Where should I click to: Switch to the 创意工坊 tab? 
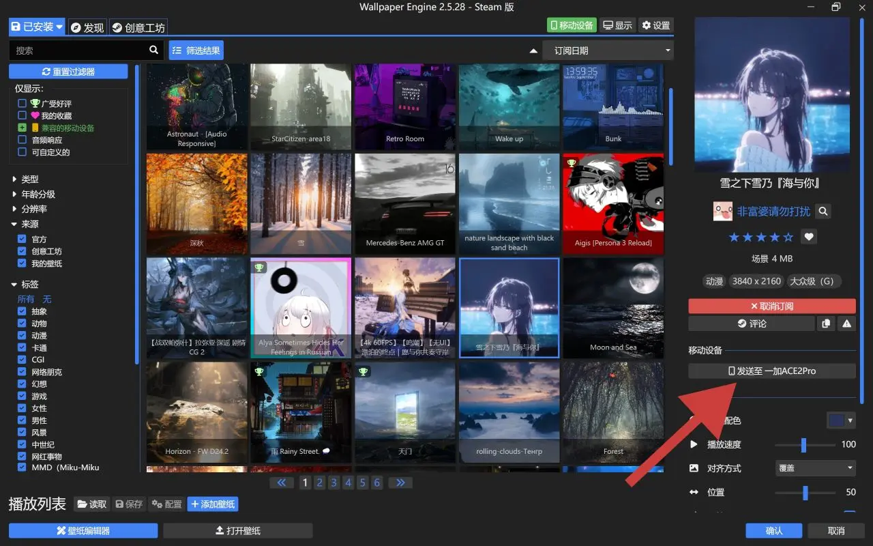pyautogui.click(x=138, y=27)
